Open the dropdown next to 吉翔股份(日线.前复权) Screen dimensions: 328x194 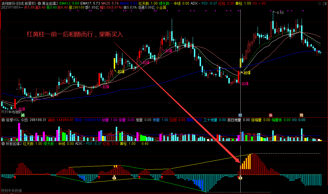[x=39, y=3]
